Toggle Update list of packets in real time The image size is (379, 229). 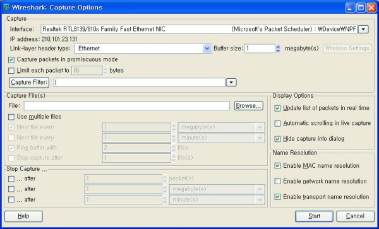pyautogui.click(x=277, y=109)
